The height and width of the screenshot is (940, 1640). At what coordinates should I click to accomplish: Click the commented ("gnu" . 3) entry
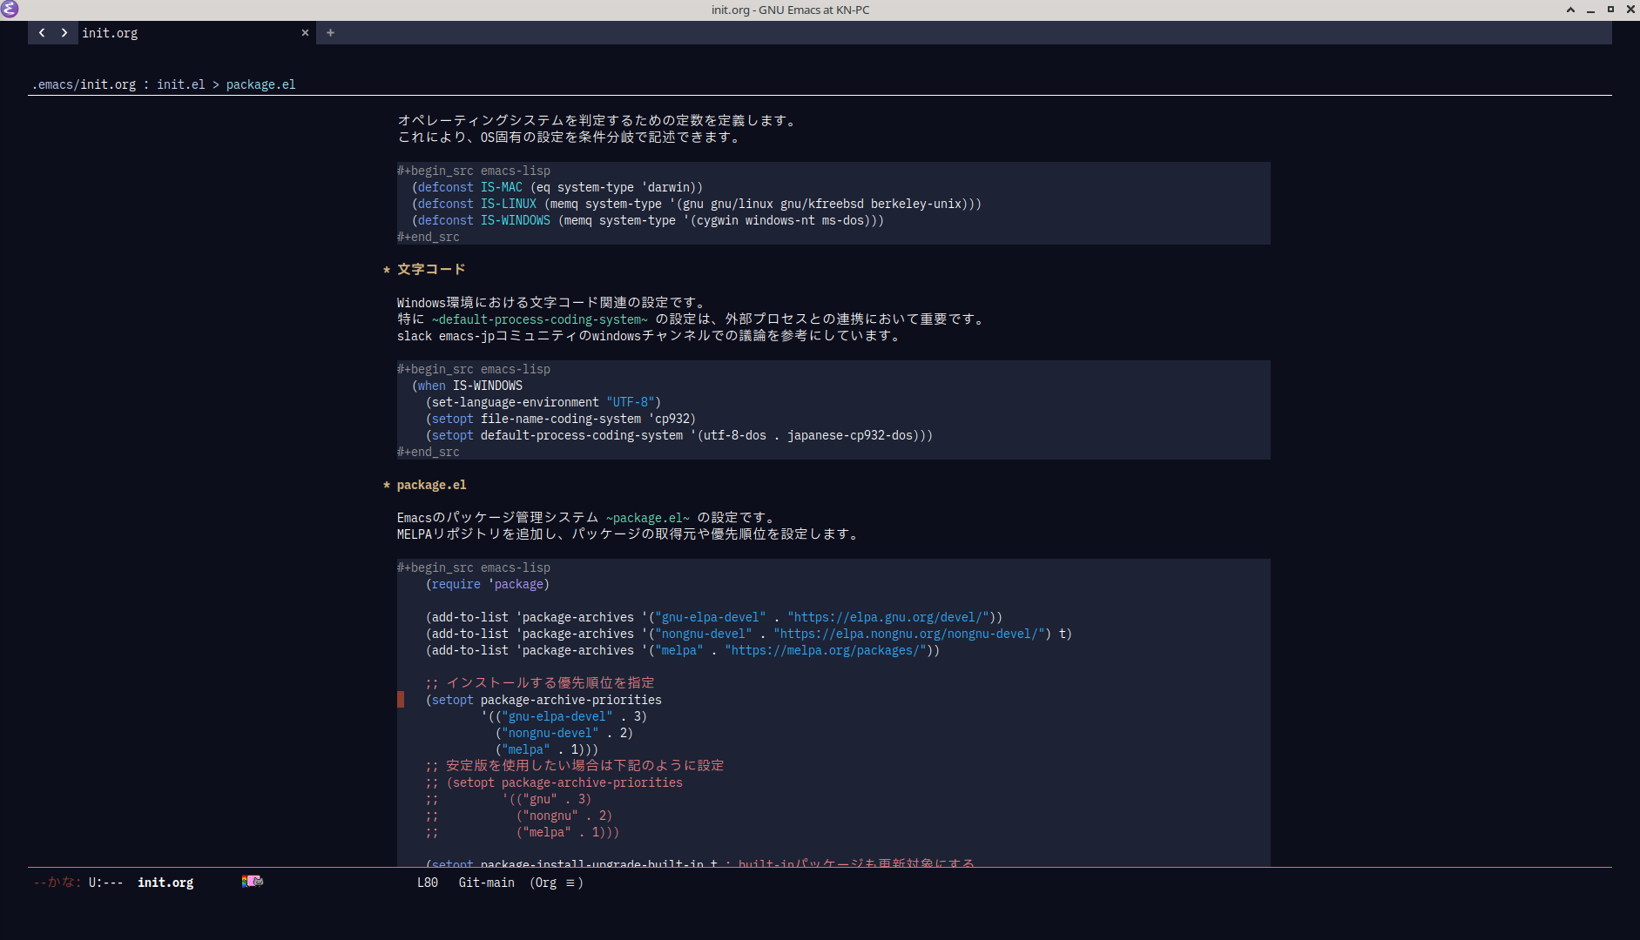point(550,800)
